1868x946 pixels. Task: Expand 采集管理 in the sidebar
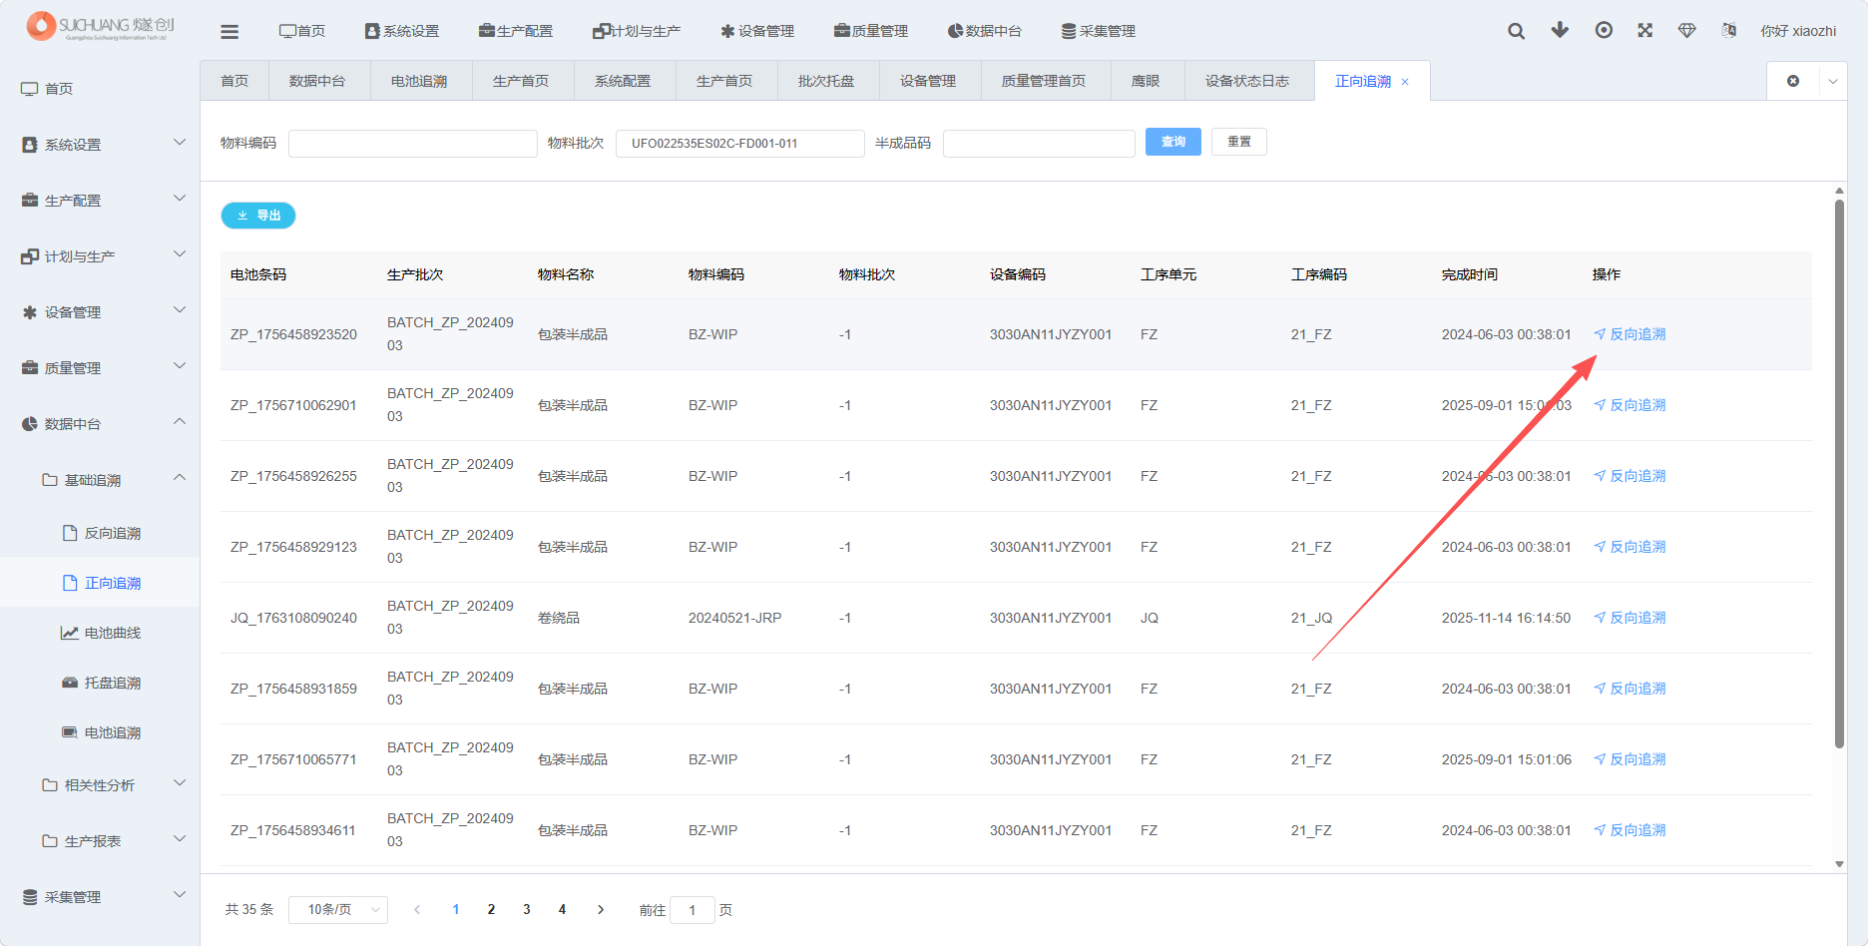tap(100, 897)
